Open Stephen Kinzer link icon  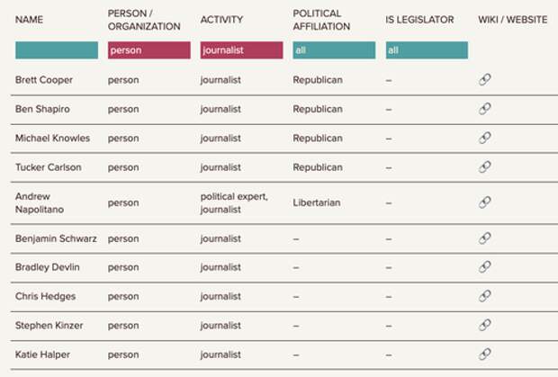485,325
